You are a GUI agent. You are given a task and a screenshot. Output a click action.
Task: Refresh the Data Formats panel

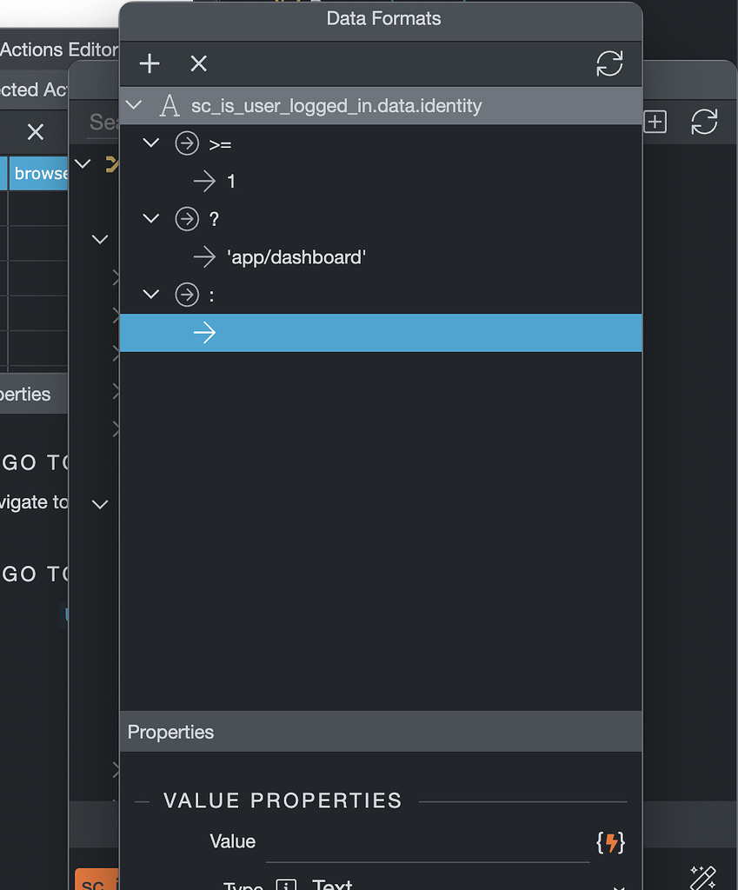pos(609,63)
